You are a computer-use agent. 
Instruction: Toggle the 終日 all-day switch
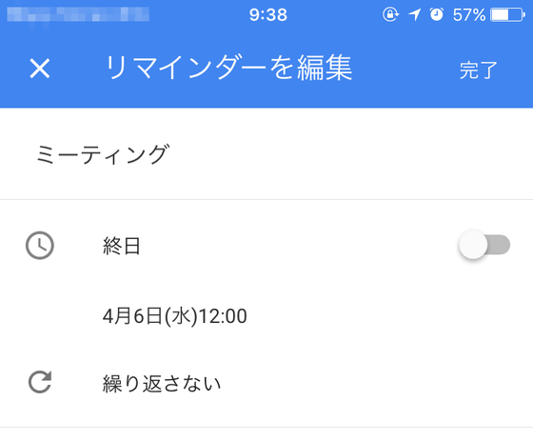pyautogui.click(x=484, y=245)
